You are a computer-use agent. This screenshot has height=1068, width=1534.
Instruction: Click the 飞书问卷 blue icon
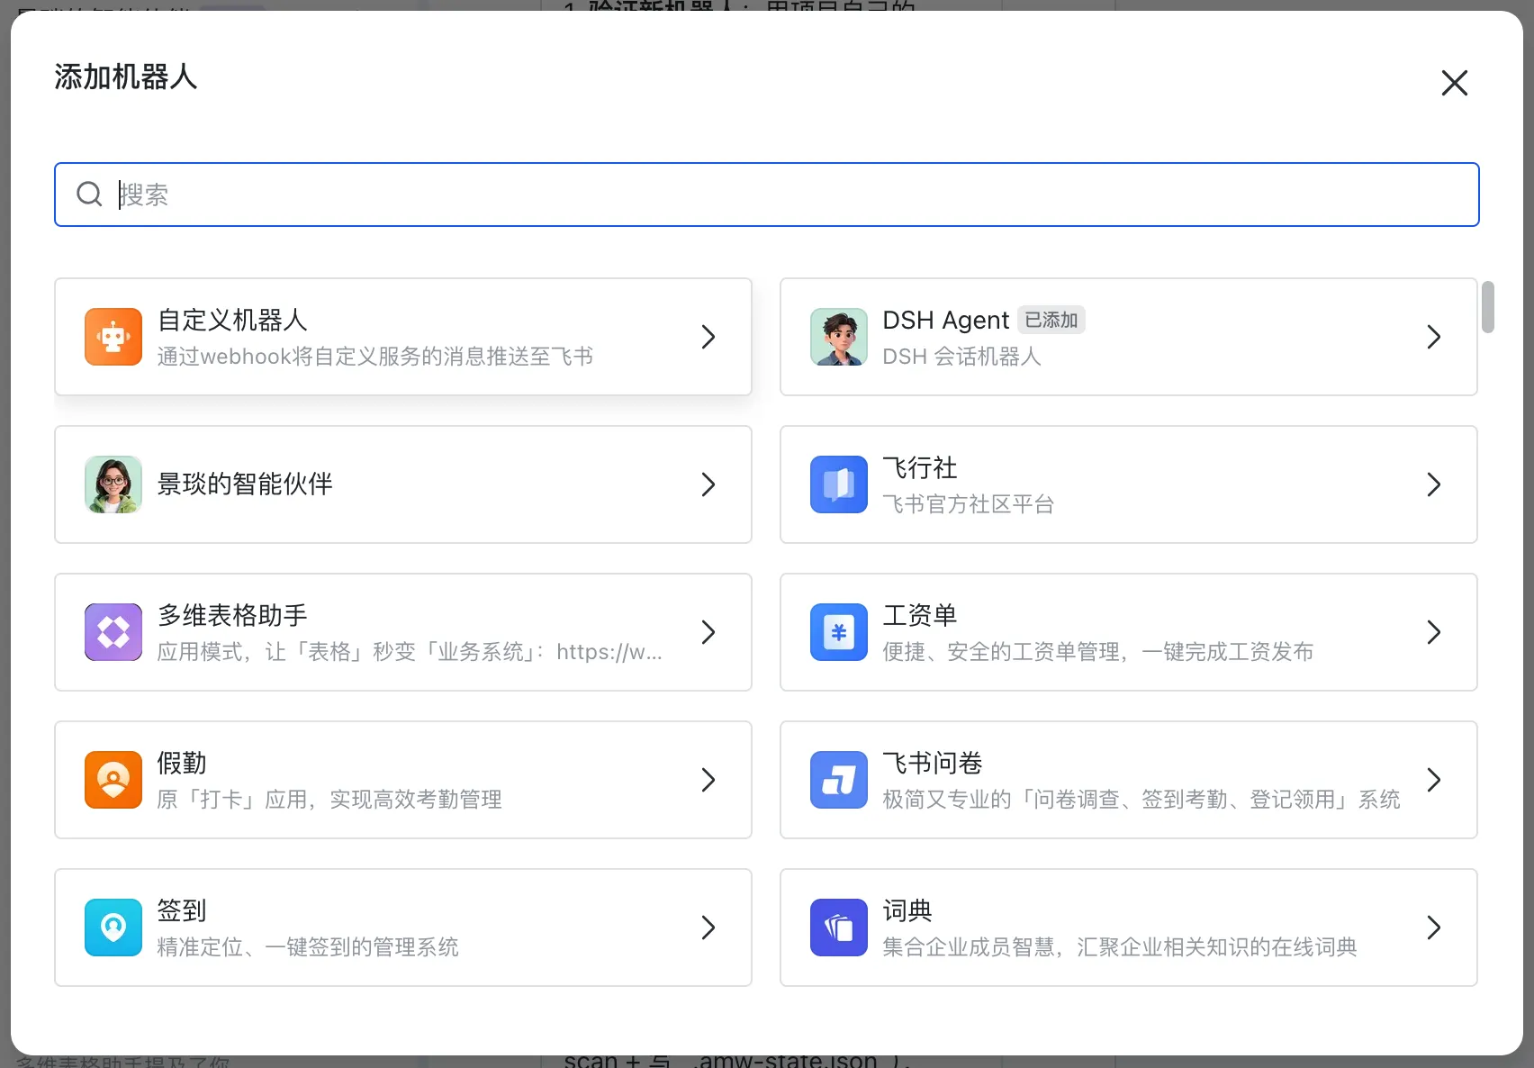839,780
